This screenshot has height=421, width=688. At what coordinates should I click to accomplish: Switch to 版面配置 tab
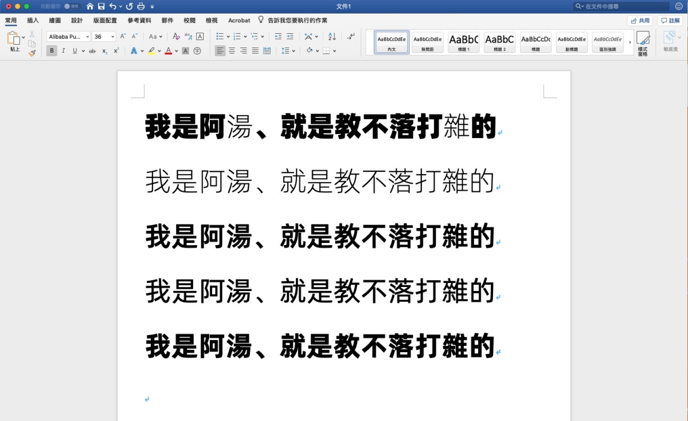click(105, 21)
